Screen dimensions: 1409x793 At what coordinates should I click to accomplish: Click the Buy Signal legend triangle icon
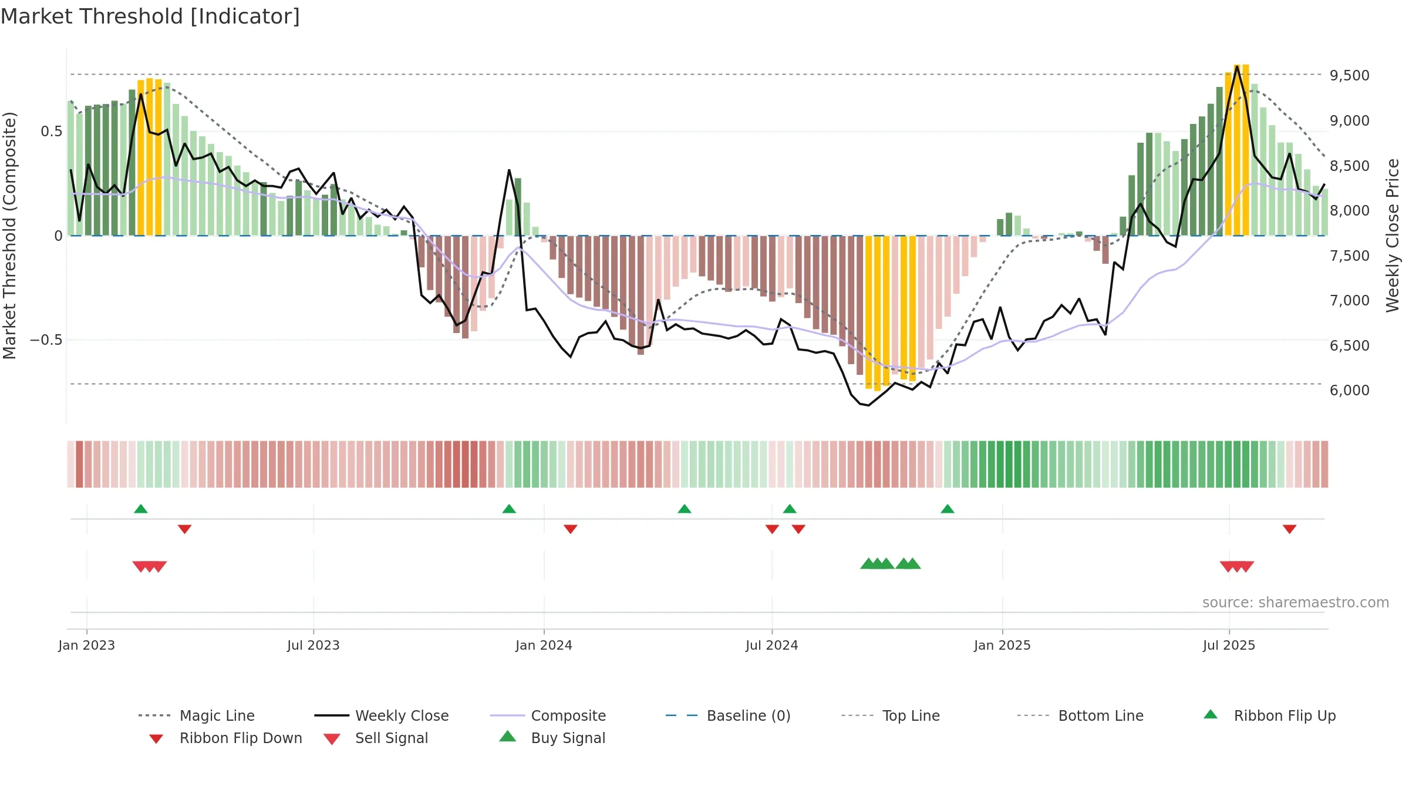coord(508,737)
